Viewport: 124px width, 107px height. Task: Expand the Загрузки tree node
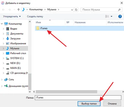3,38
